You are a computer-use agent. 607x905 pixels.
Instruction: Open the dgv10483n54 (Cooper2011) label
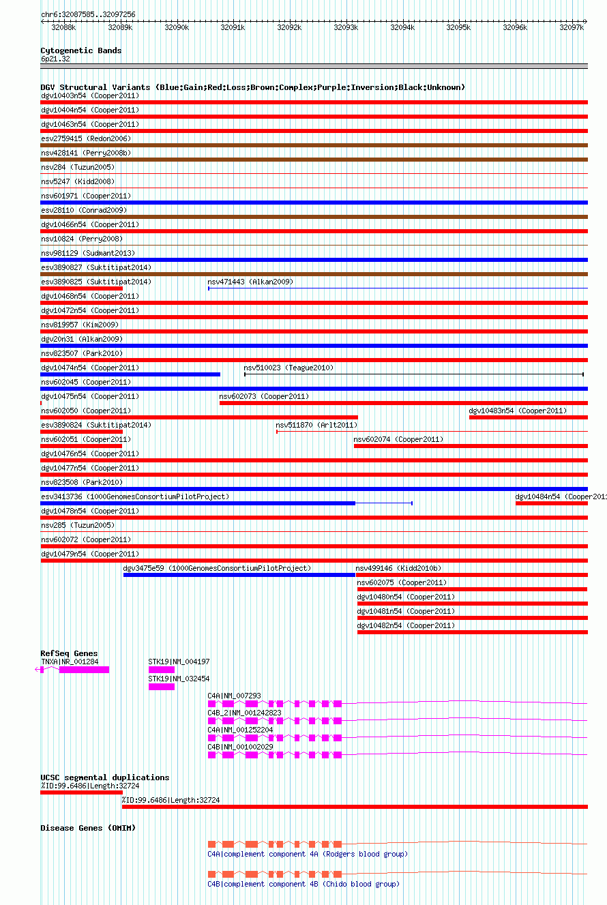click(518, 411)
